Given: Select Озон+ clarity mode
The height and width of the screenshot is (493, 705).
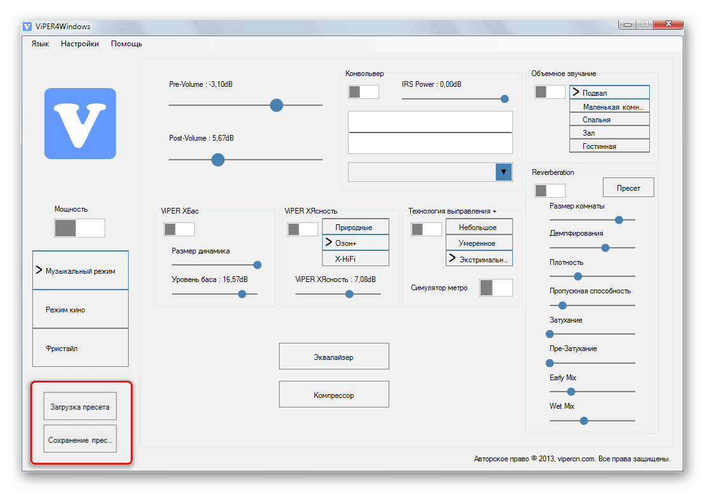Looking at the screenshot, I should click(x=355, y=243).
